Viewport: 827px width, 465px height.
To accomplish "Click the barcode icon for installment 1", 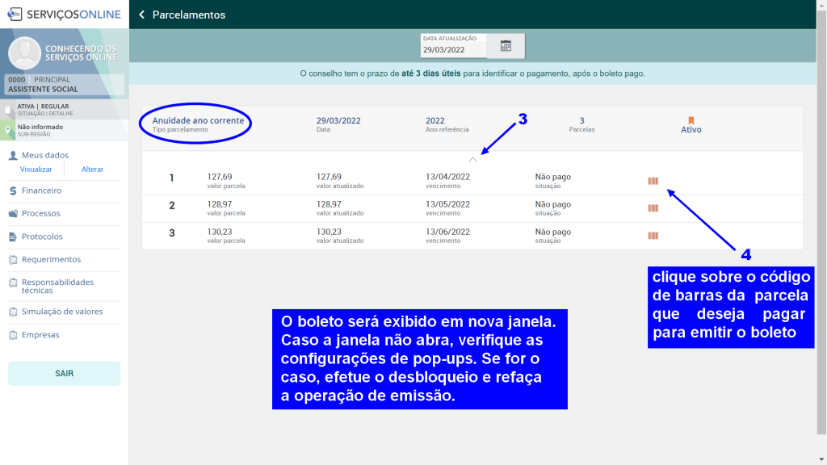I will coord(653,181).
